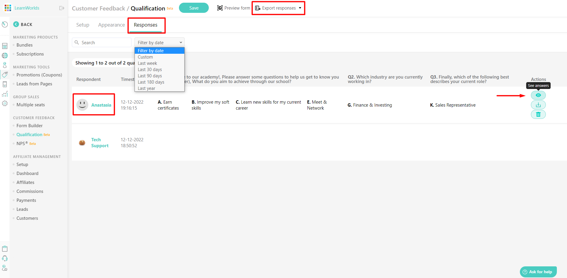Open the settings gear icon in the sidebar
Screen dimensions: 567x278
(5, 104)
